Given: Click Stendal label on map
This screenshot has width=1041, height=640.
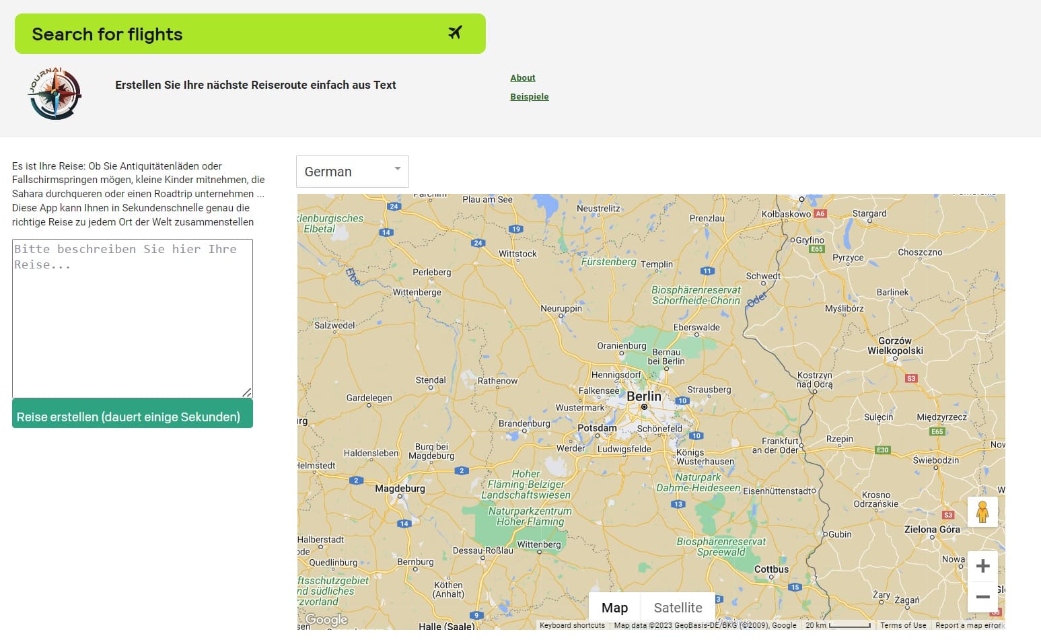Looking at the screenshot, I should tap(431, 380).
